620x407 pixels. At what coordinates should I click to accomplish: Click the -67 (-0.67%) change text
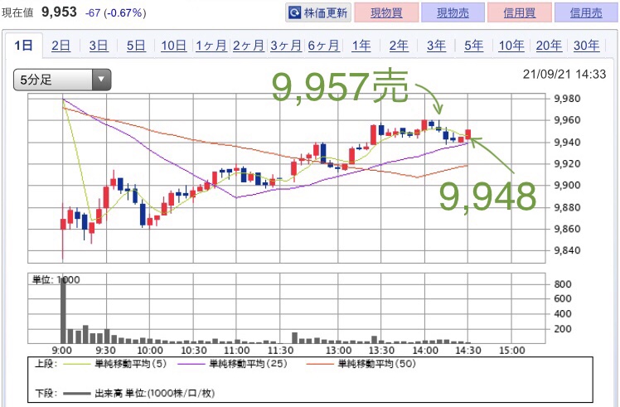pyautogui.click(x=115, y=13)
